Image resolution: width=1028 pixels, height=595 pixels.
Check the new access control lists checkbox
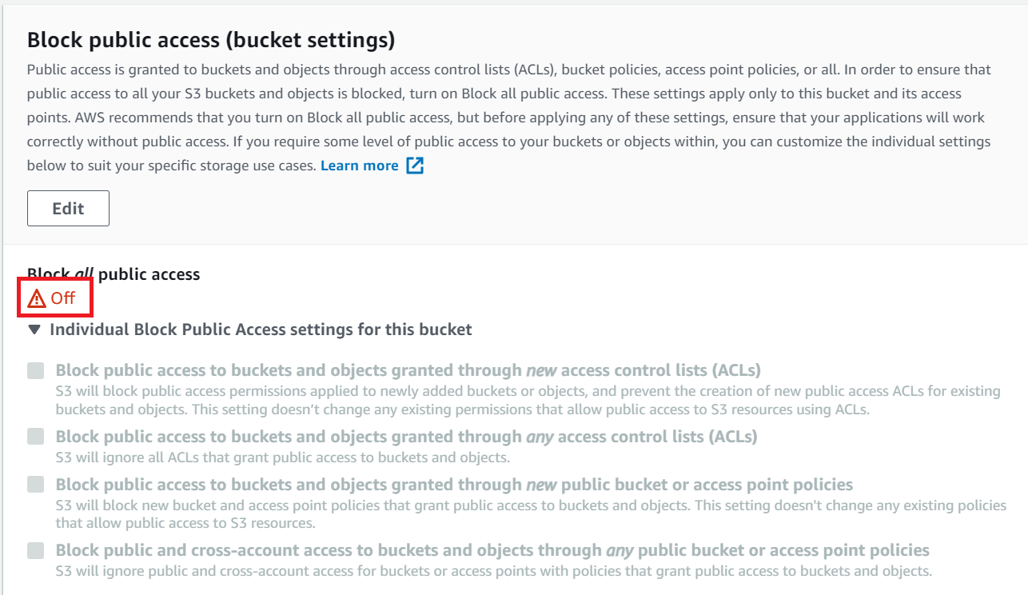pos(35,370)
